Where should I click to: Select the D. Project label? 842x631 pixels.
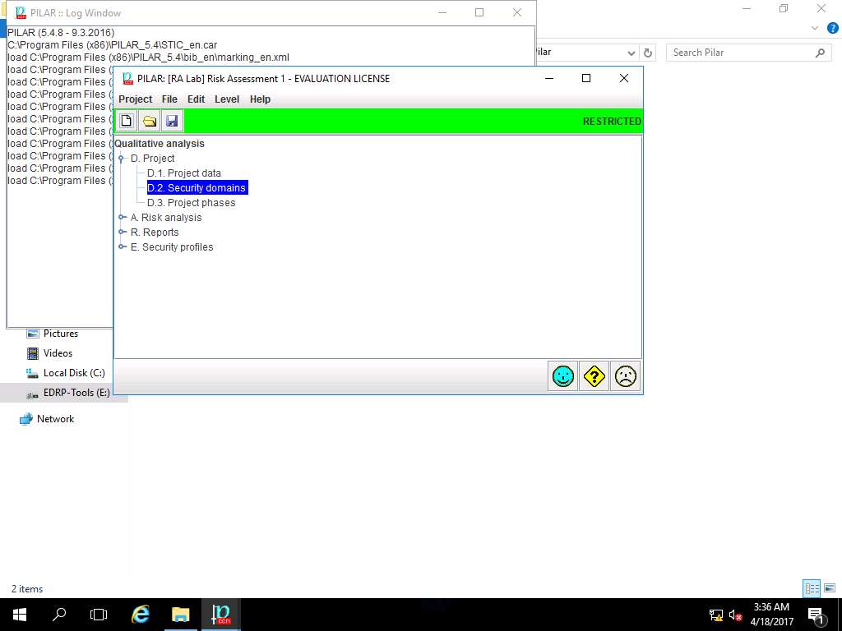pos(152,159)
